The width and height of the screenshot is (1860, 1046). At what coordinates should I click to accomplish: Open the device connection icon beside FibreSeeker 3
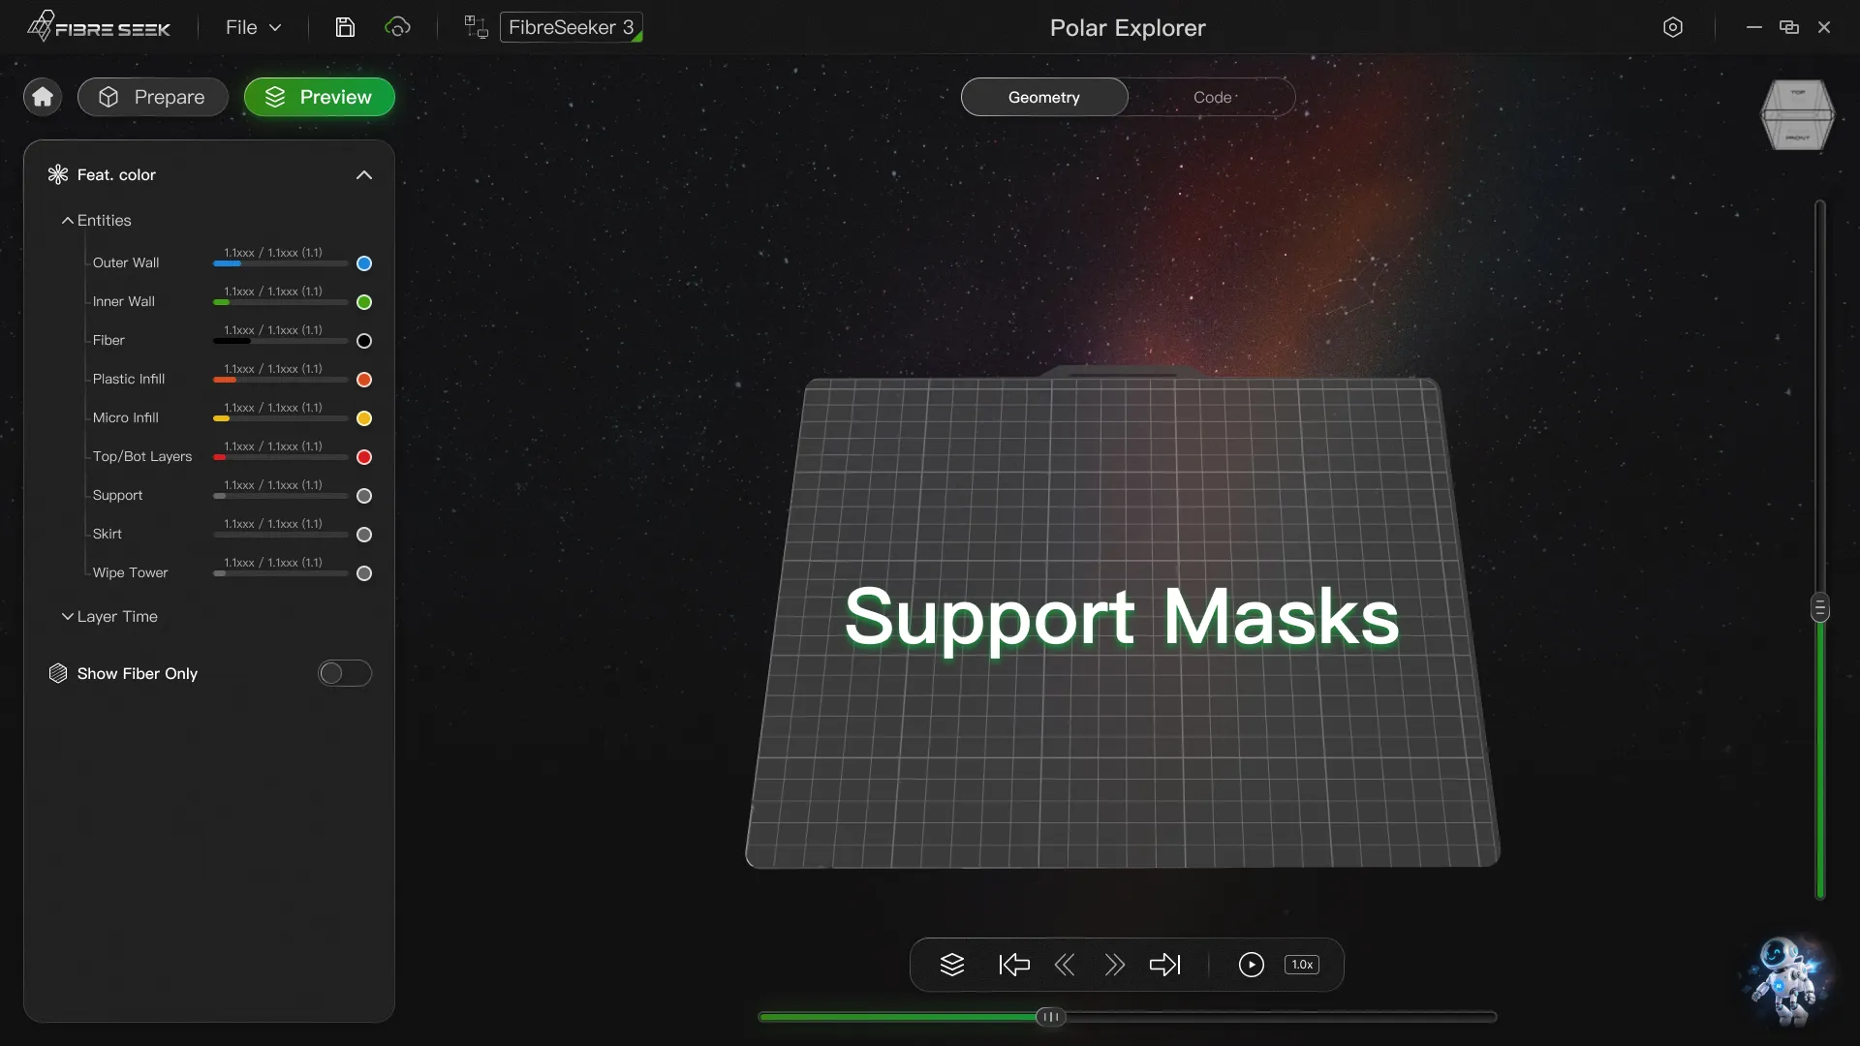474,26
